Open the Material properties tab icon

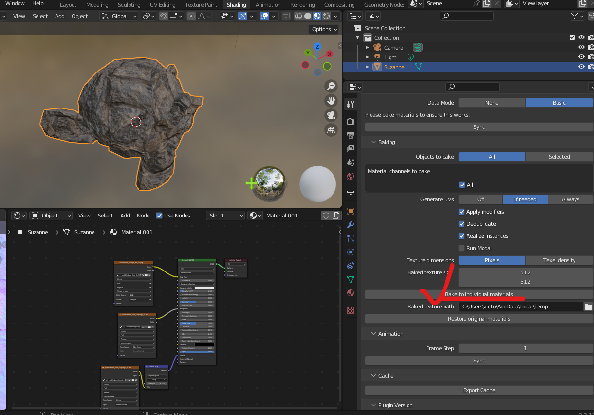coord(350,293)
